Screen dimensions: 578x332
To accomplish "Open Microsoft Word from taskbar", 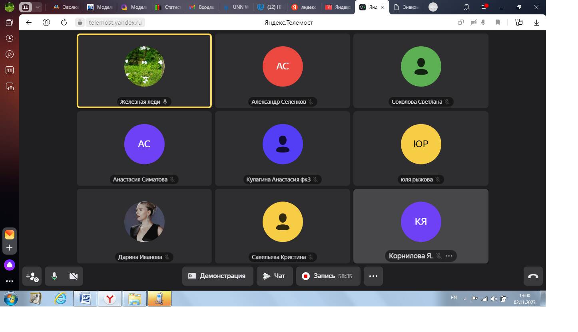I will 85,298.
